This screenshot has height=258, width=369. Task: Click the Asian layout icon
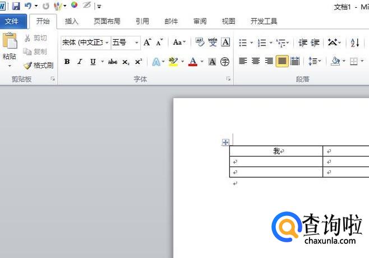point(333,43)
